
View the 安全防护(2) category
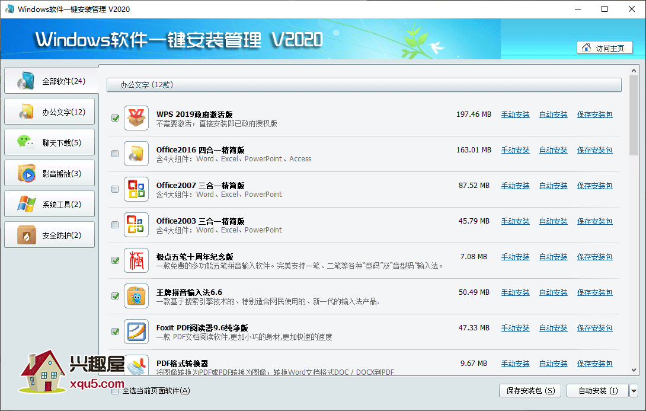click(x=49, y=235)
